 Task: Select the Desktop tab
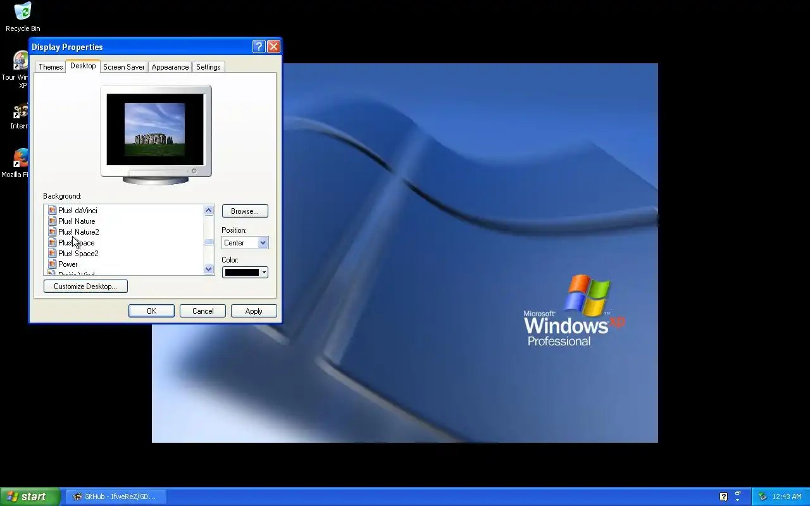83,66
